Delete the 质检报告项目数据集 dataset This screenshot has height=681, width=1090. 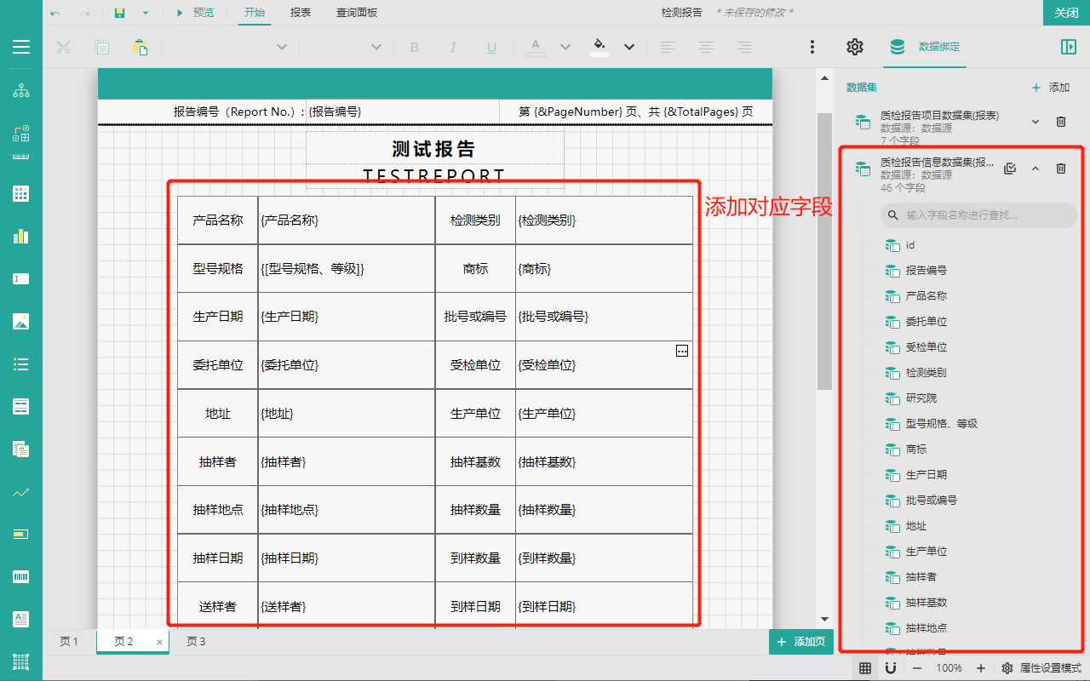tap(1061, 122)
